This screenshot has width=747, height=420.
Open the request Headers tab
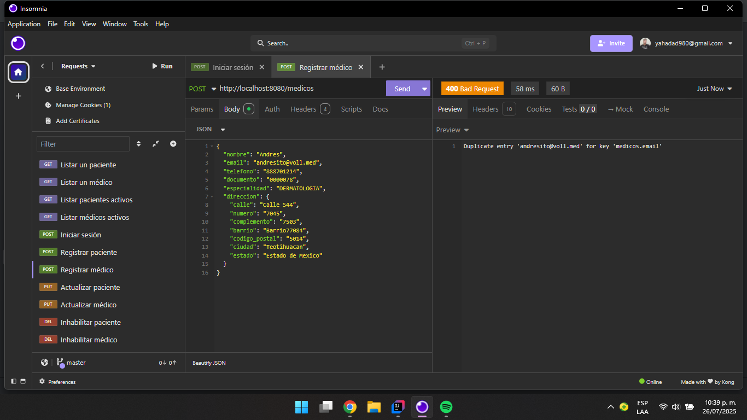coord(310,109)
